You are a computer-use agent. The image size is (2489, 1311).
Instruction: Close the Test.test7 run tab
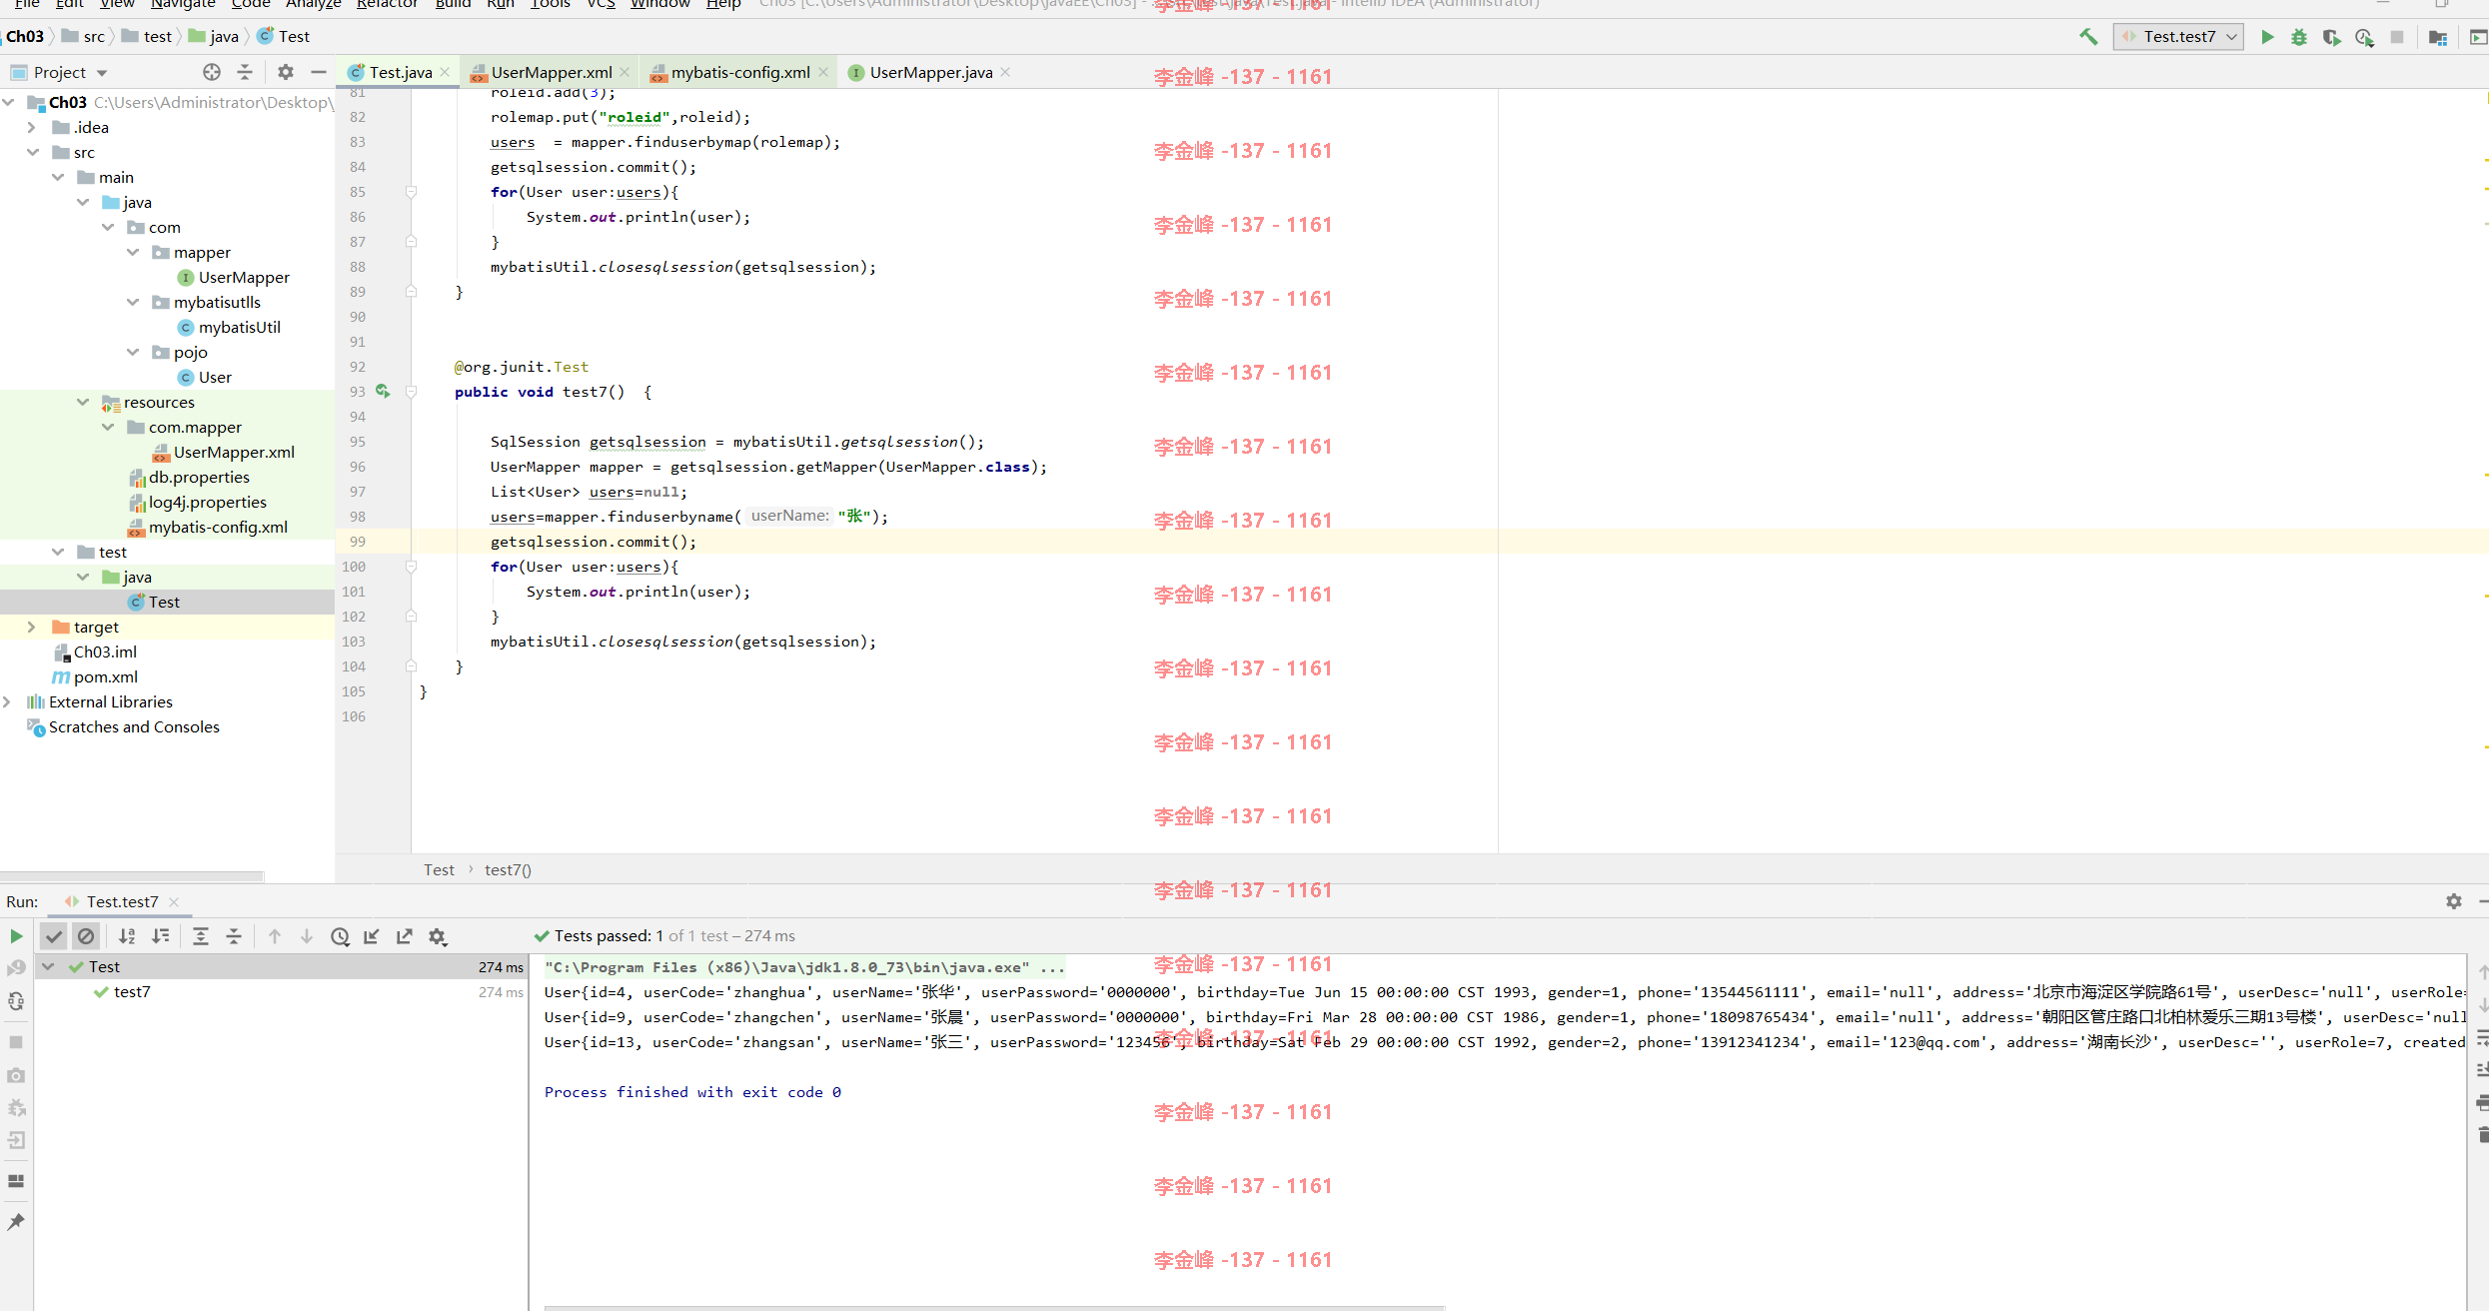[x=174, y=901]
